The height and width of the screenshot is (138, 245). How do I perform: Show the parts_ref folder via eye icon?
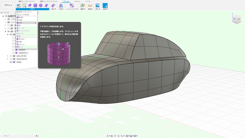(x=11, y=56)
